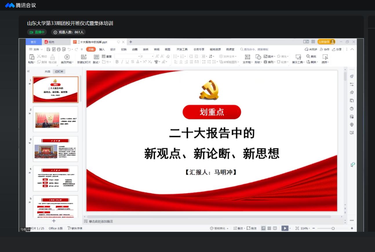375x252 pixels.
Task: Click the Paste (粘贴) clipboard icon
Action: [x=31, y=57]
